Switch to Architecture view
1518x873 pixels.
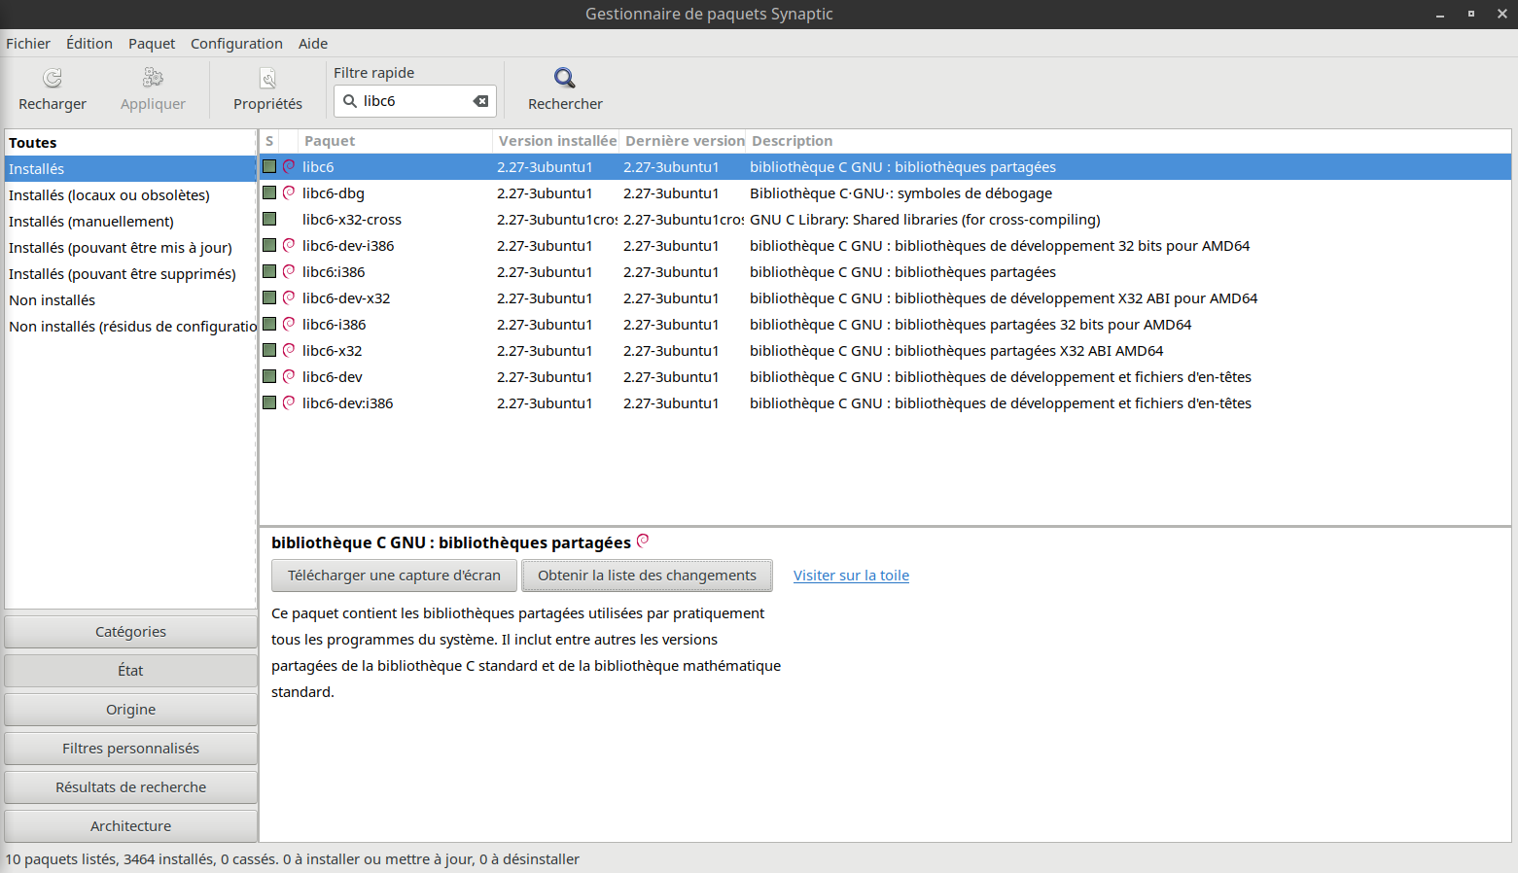click(131, 826)
